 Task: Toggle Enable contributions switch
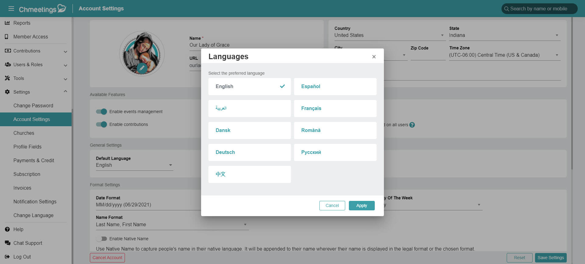pyautogui.click(x=101, y=124)
